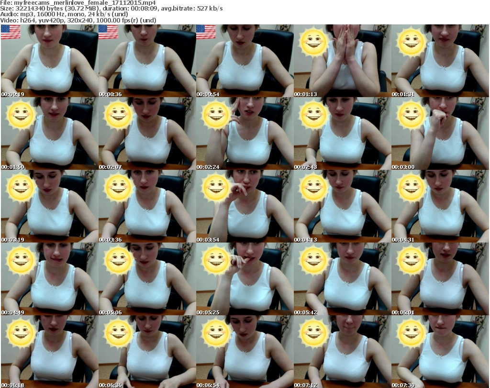Click the sun emoji in the 00:01:50 frame
Screen dimensions: 490x388
pos(21,115)
